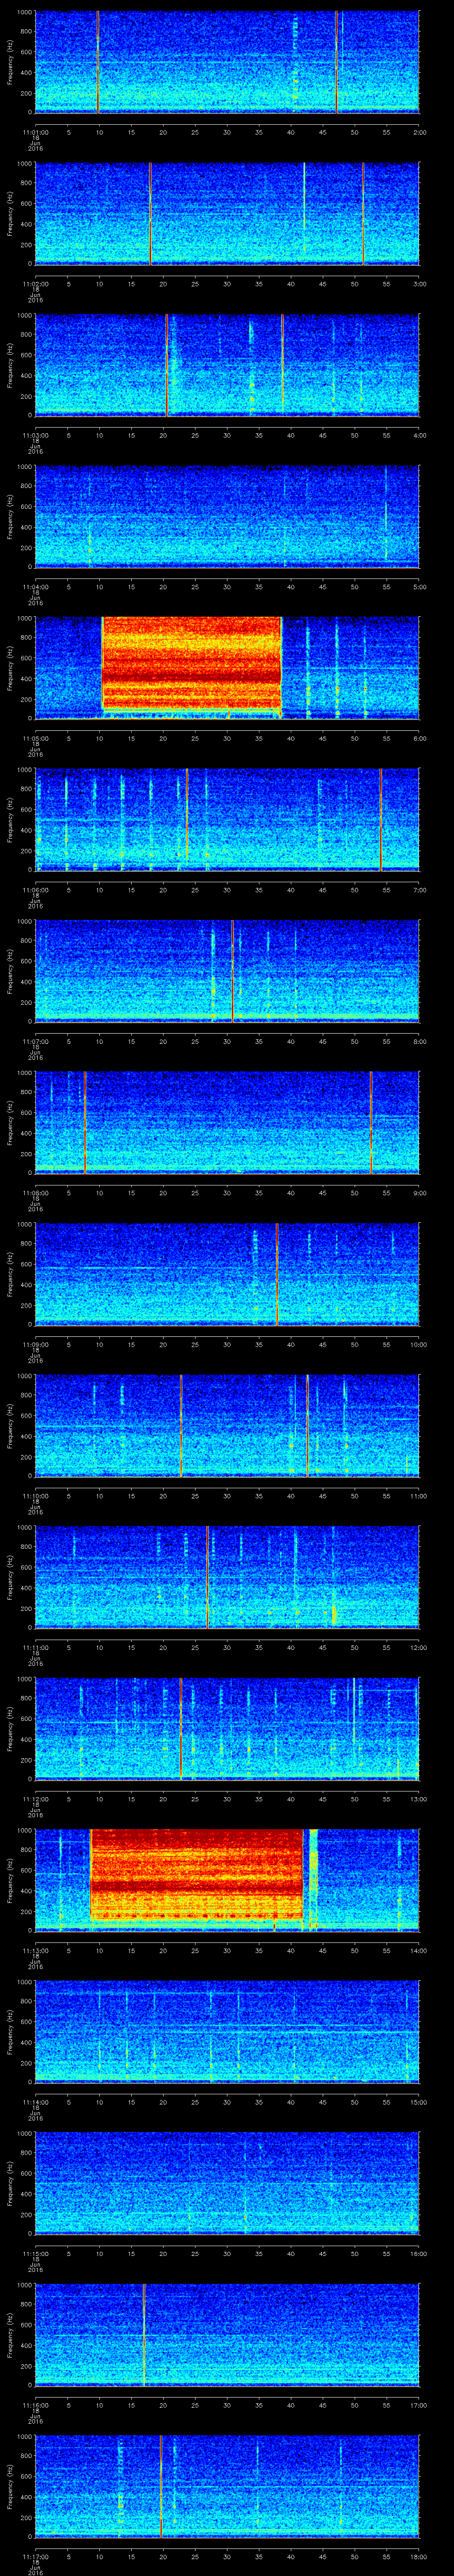Select the spectrogram panel starting at 11:08:00
454x2576 pixels.
(227, 1122)
